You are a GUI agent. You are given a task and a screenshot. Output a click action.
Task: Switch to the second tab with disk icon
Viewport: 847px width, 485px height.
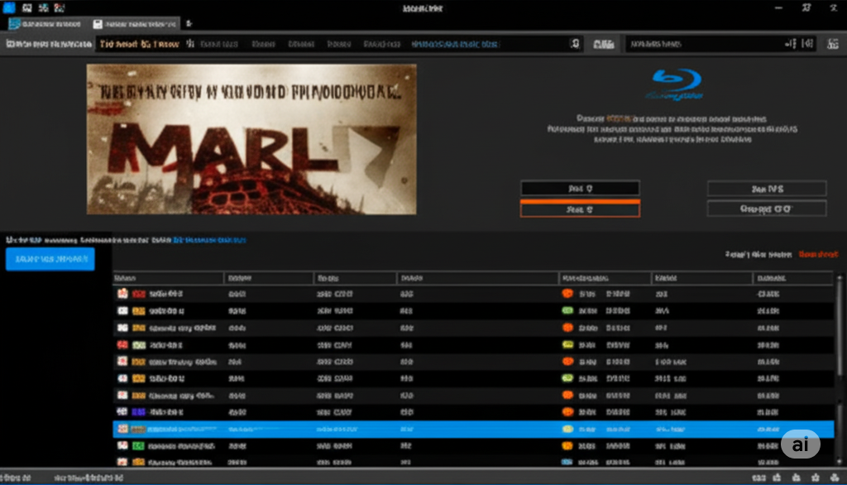pos(135,24)
